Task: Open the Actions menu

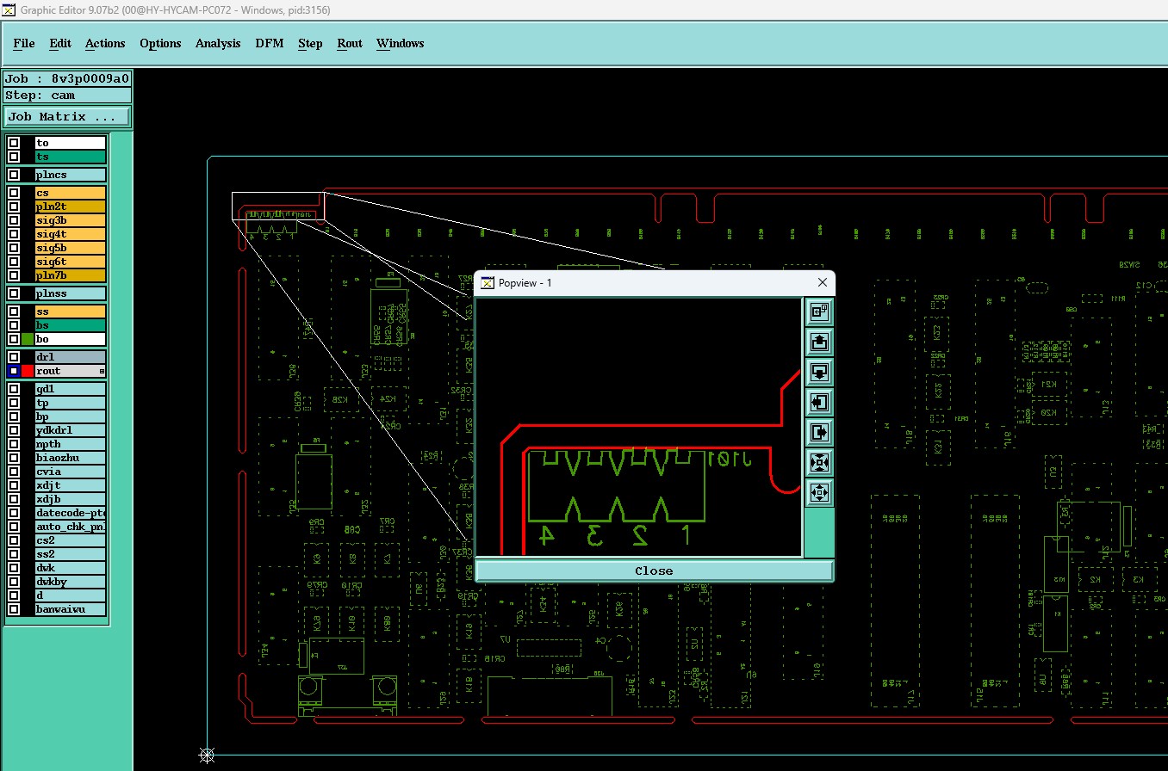Action: click(105, 43)
